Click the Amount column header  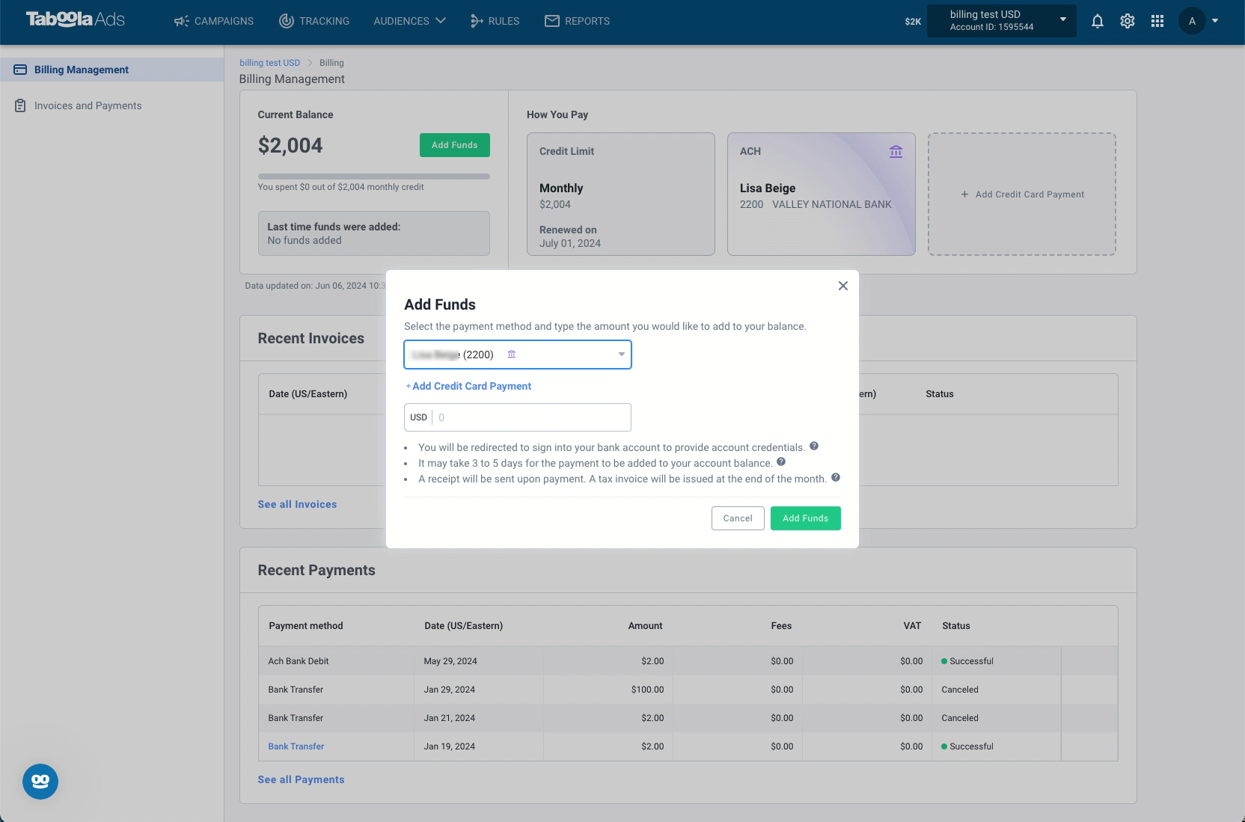tap(646, 626)
